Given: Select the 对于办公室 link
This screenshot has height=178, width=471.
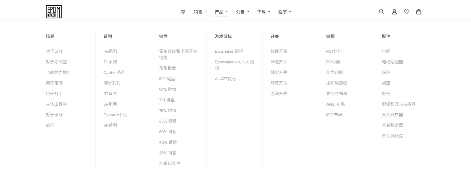Looking at the screenshot, I should tap(56, 62).
